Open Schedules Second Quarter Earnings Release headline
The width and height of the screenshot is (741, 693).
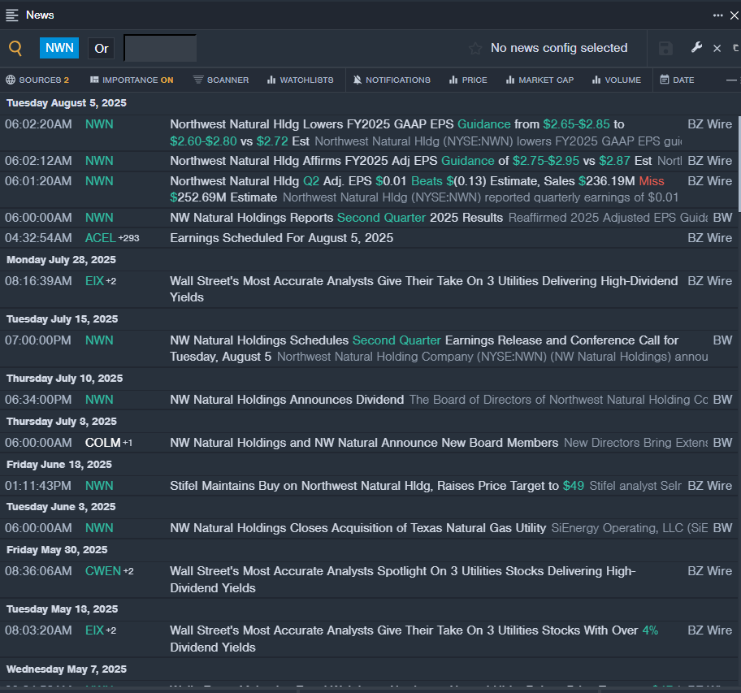424,349
